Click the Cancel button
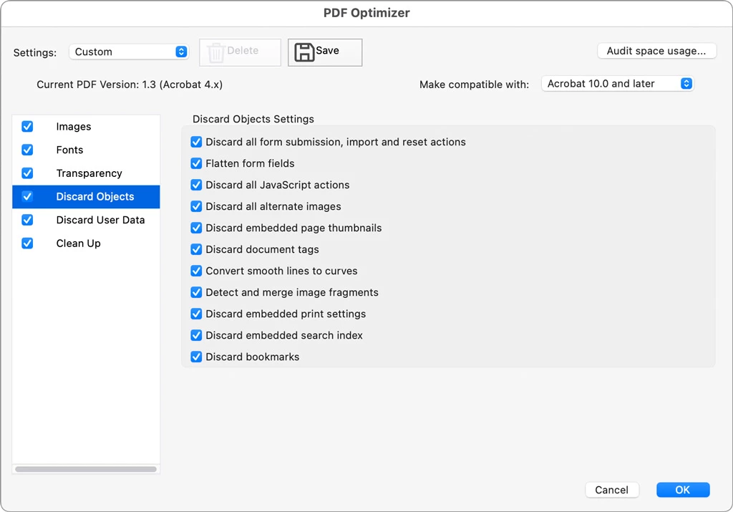Viewport: 733px width, 512px height. tap(611, 490)
